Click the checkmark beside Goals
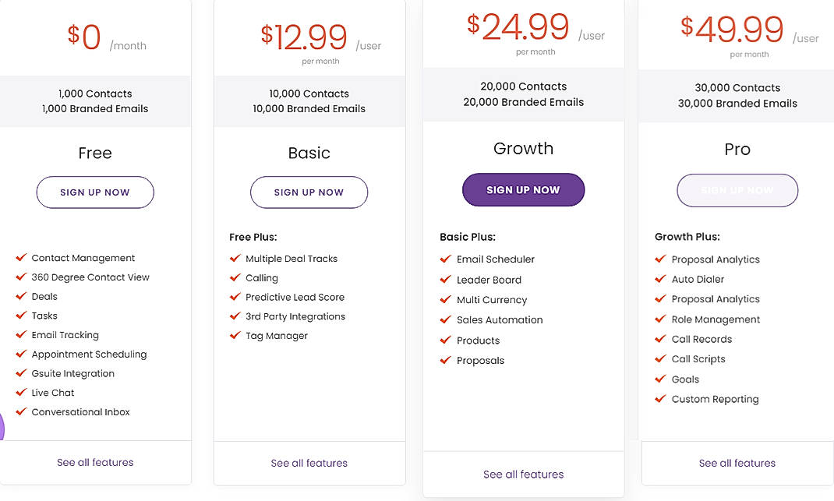Screen dimensions: 834x501 click(x=659, y=379)
